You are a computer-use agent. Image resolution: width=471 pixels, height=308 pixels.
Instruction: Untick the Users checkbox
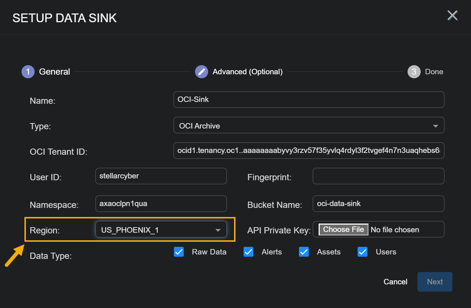[362, 252]
